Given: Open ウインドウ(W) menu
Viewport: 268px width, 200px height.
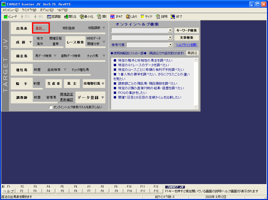Looking at the screenshot, I should (29, 10).
